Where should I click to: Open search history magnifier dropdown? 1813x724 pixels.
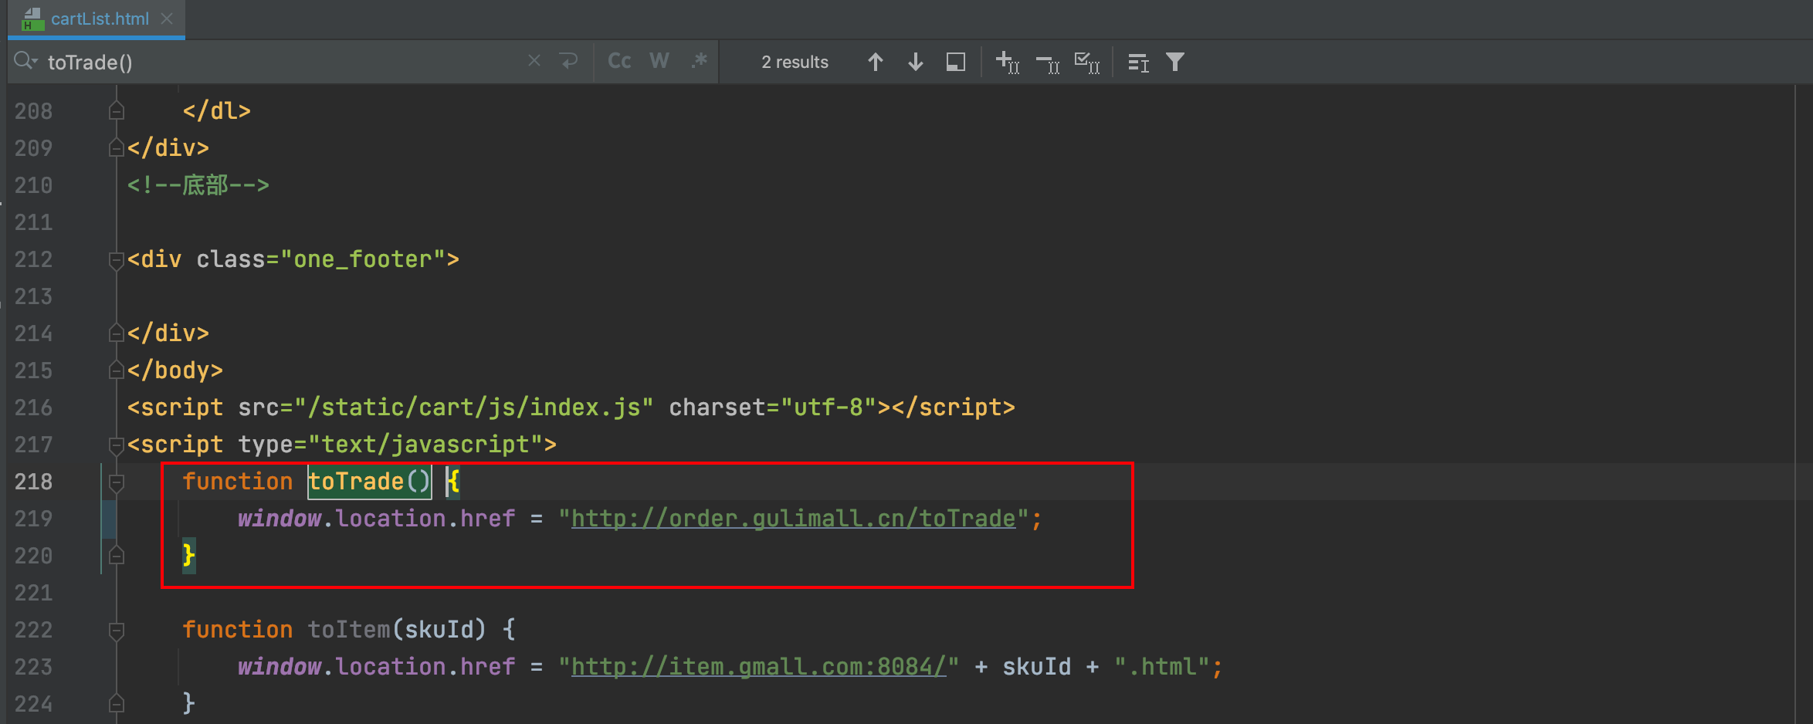pyautogui.click(x=25, y=61)
